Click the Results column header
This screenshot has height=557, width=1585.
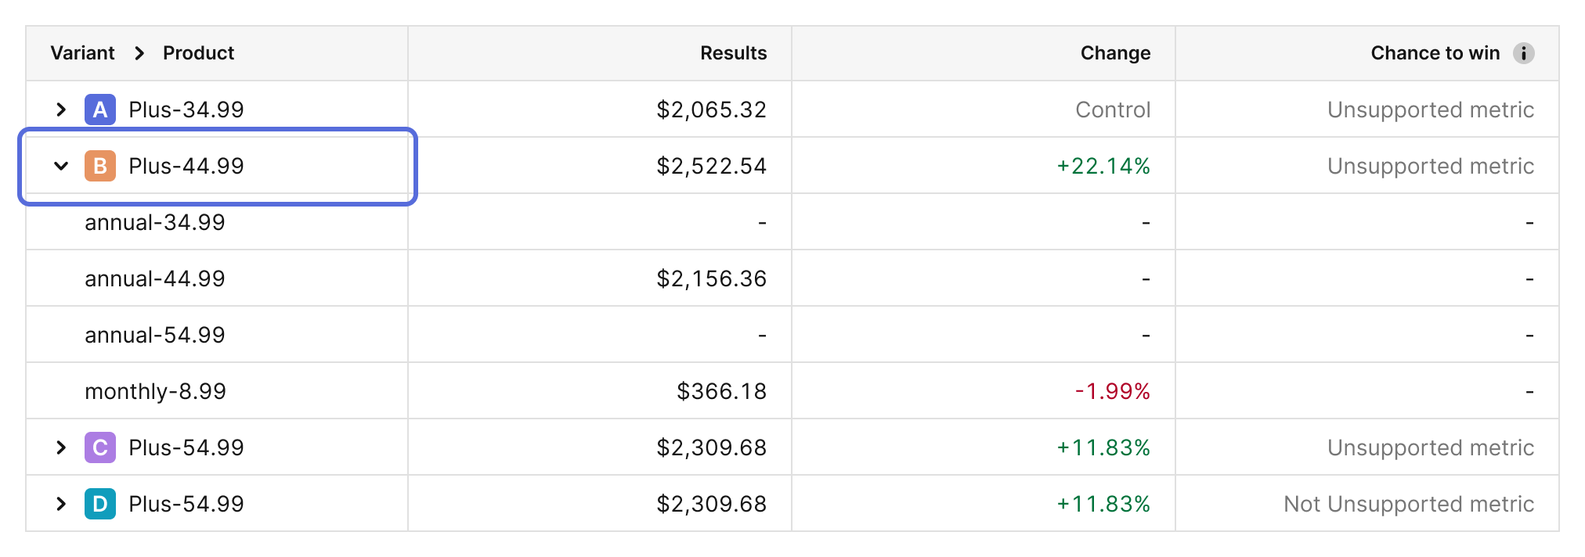tap(733, 53)
